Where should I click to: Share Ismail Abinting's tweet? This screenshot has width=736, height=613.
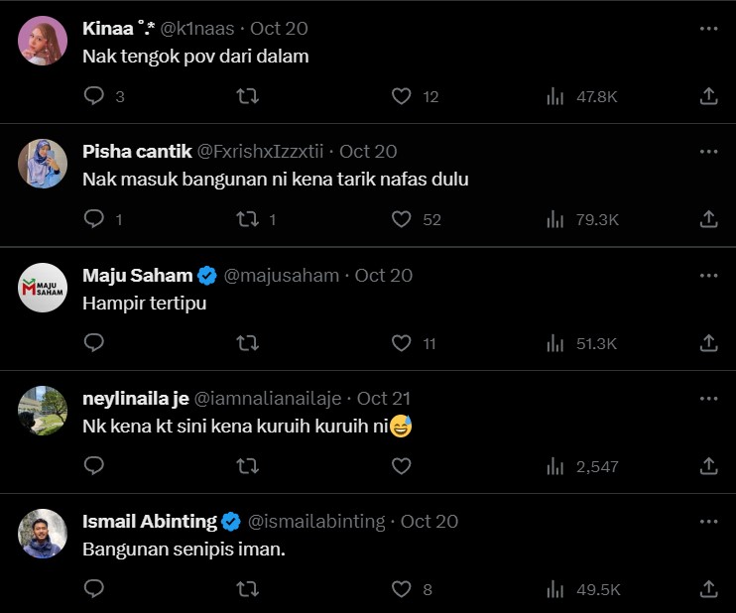pos(708,589)
